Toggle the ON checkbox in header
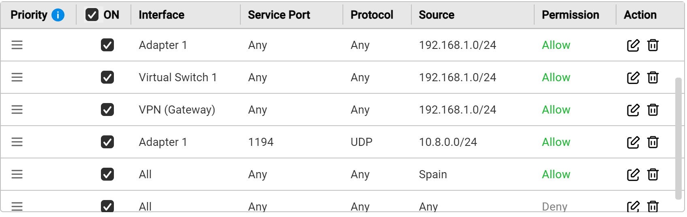The width and height of the screenshot is (687, 217). 92,15
